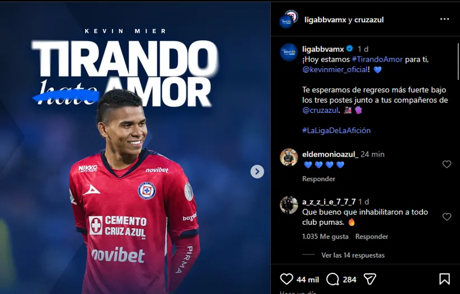View eldemonioazul_ profile picture
460x294 pixels.
289,158
